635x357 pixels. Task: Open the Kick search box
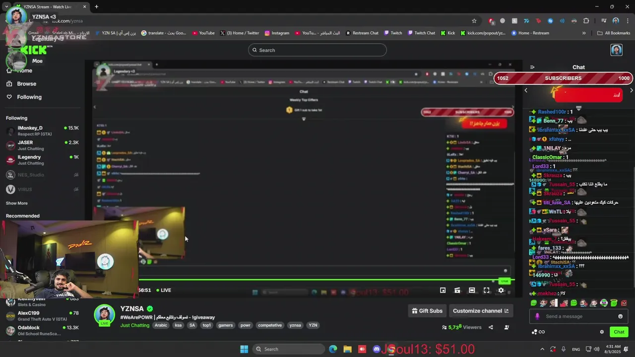(317, 50)
